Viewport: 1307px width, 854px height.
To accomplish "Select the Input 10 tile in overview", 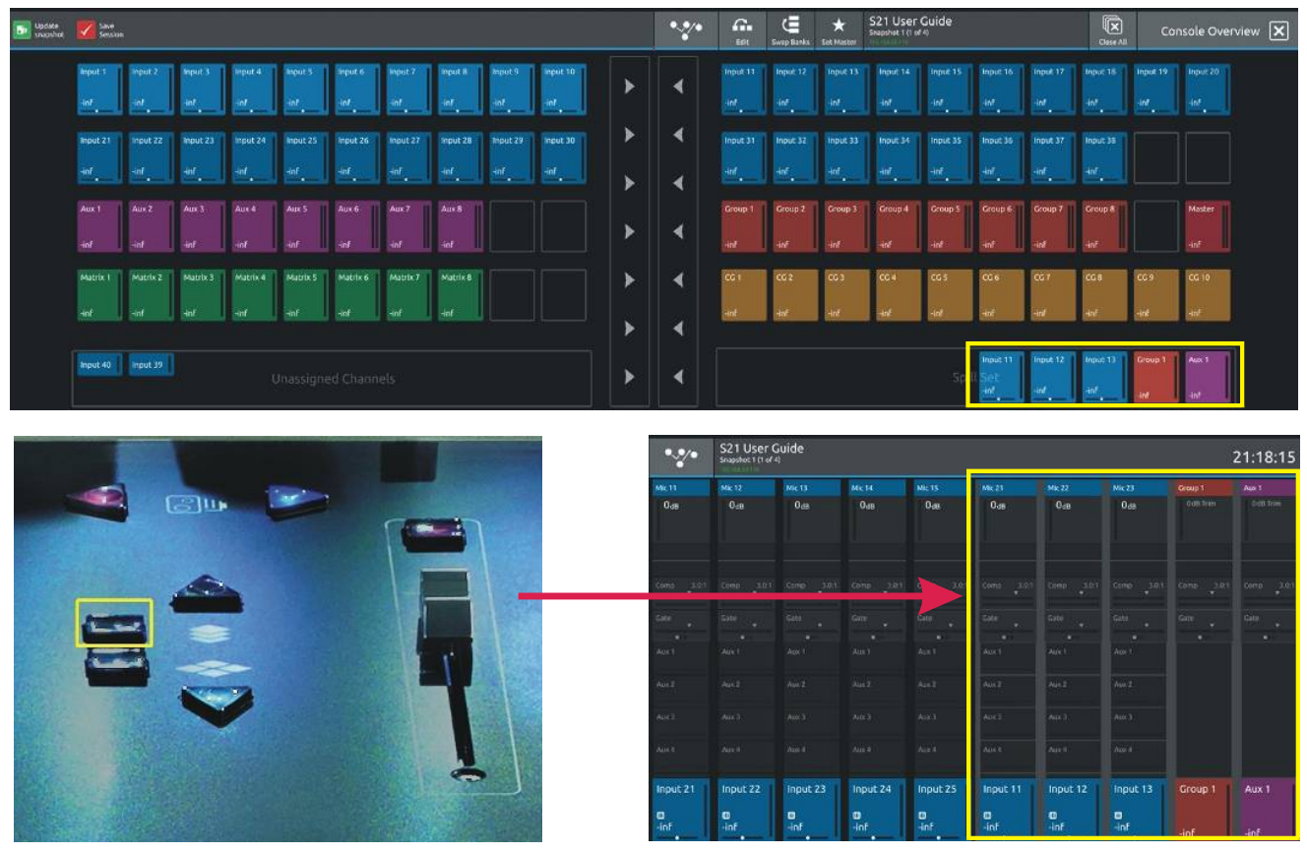I will pos(563,90).
